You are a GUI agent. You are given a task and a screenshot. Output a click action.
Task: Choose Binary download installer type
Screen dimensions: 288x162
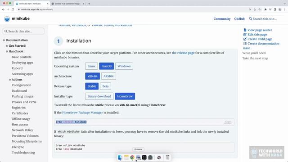pyautogui.click(x=99, y=96)
